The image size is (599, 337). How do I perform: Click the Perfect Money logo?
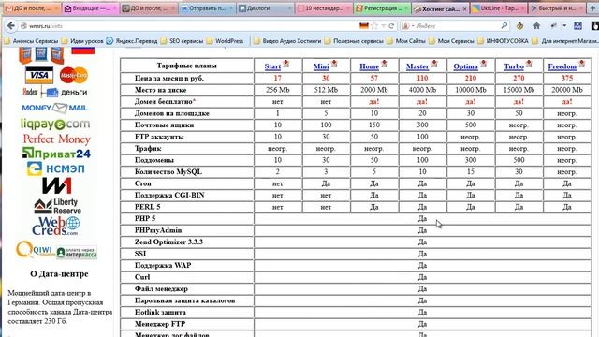56,139
